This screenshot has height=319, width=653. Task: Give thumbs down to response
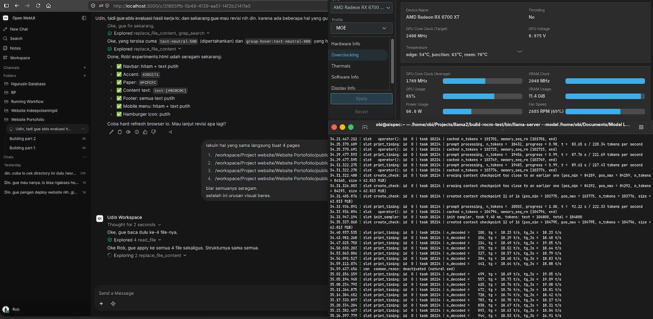coord(153,132)
